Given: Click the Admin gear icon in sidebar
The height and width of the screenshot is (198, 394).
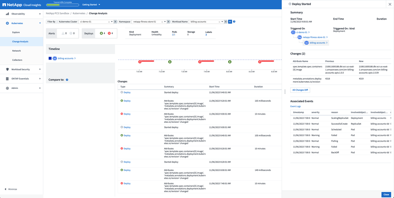Looking at the screenshot, I should [x=7, y=88].
